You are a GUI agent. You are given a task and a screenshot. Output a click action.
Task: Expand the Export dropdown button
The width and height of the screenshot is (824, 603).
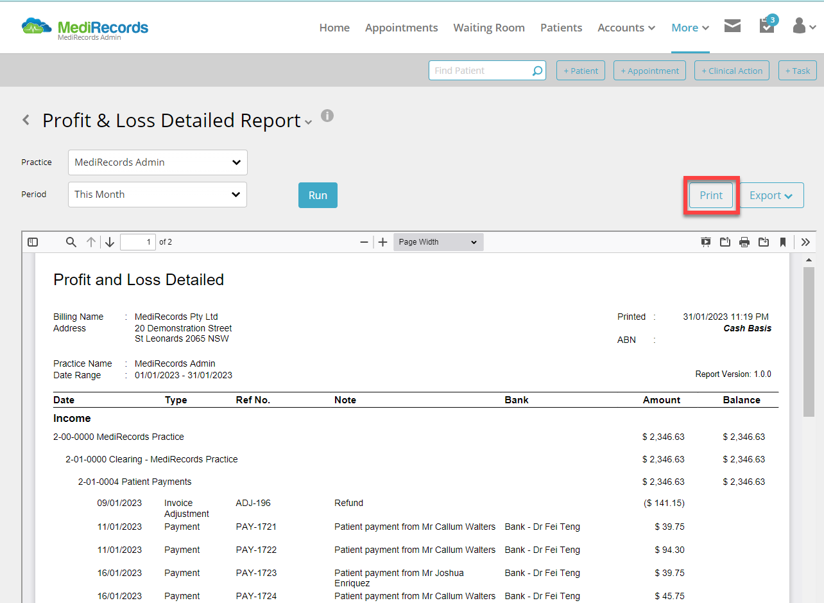[772, 196]
